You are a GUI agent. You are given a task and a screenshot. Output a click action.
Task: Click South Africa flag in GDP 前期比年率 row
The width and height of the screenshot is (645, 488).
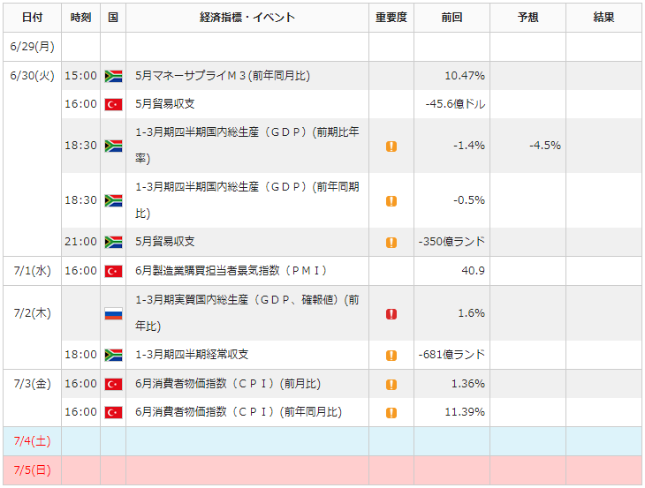click(x=113, y=146)
